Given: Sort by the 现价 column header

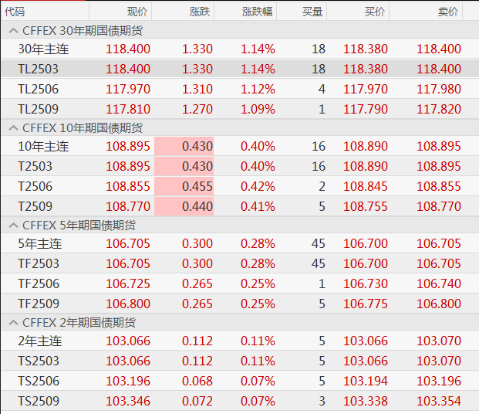Looking at the screenshot, I should click(x=120, y=12).
